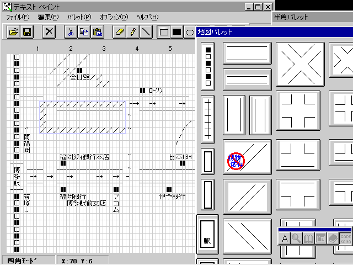Click the X delete icon in the toolbar
This screenshot has width=353, height=265.
coord(49,32)
